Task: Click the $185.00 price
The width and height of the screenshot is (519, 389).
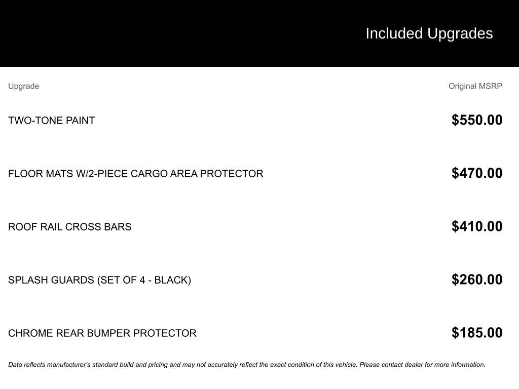Action: [x=477, y=332]
